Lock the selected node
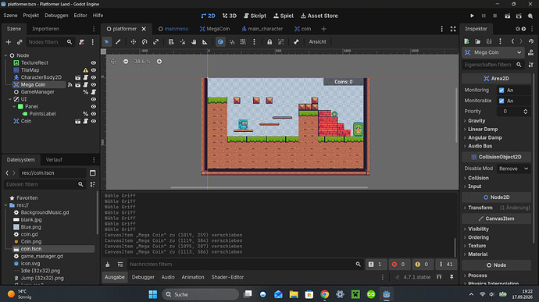 point(269,42)
